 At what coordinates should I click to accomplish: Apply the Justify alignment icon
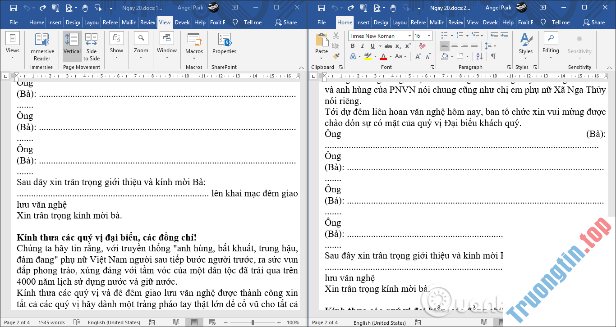coord(474,46)
